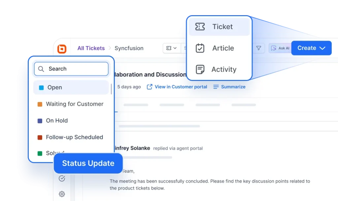Viewport: 338px width, 201px height.
Task: Click the BoldDesk logo icon
Action: tap(62, 48)
